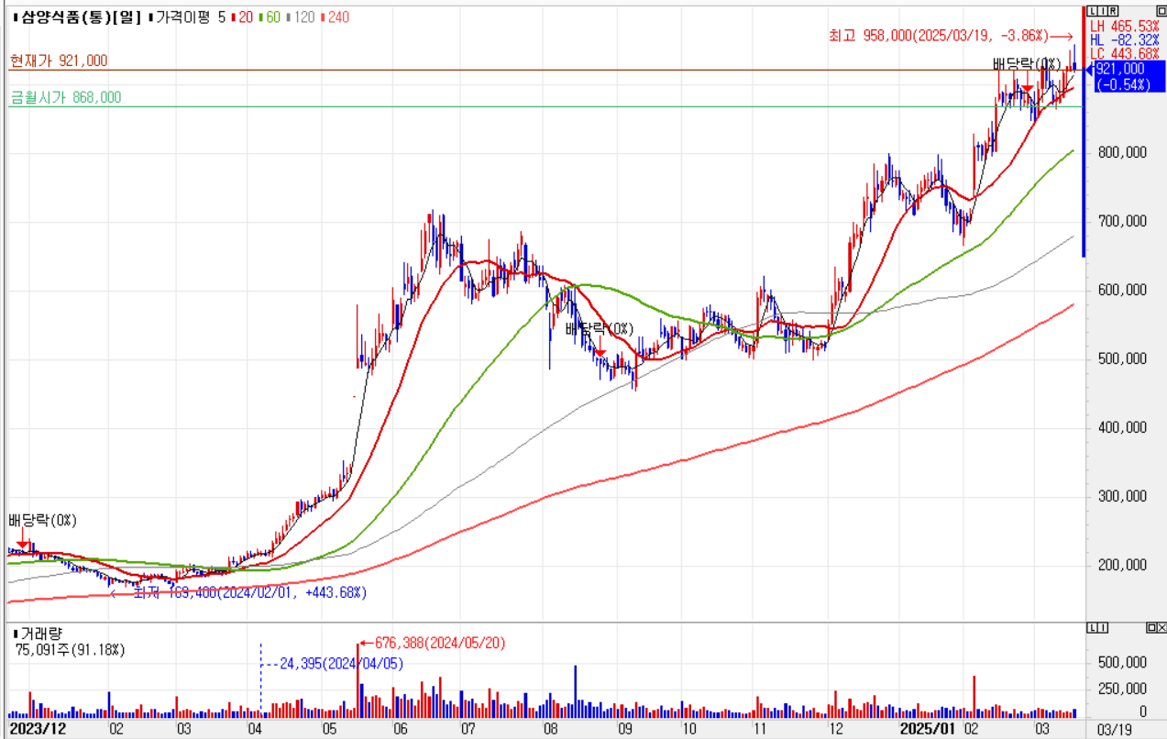The image size is (1167, 739).
Task: Select the 금월시가 868,000 line label
Action: pos(65,97)
